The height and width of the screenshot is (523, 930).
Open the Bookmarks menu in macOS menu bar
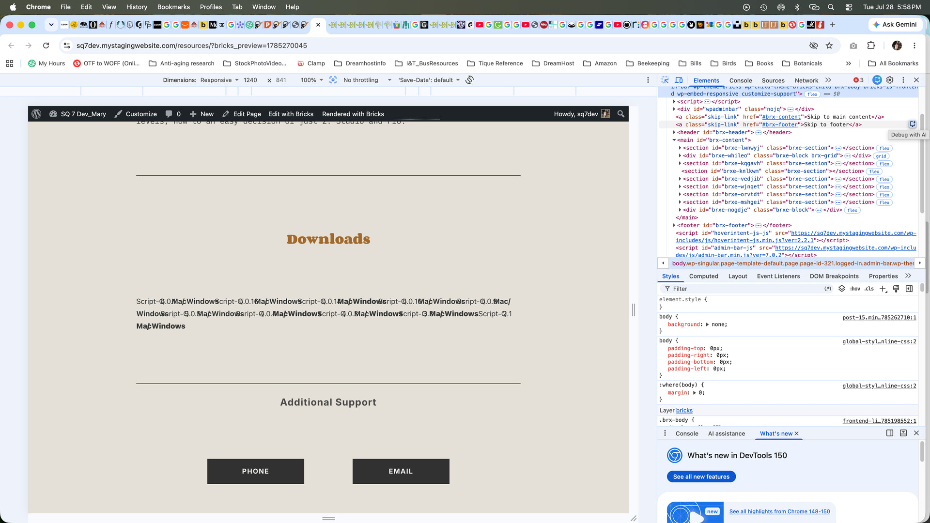(x=173, y=7)
